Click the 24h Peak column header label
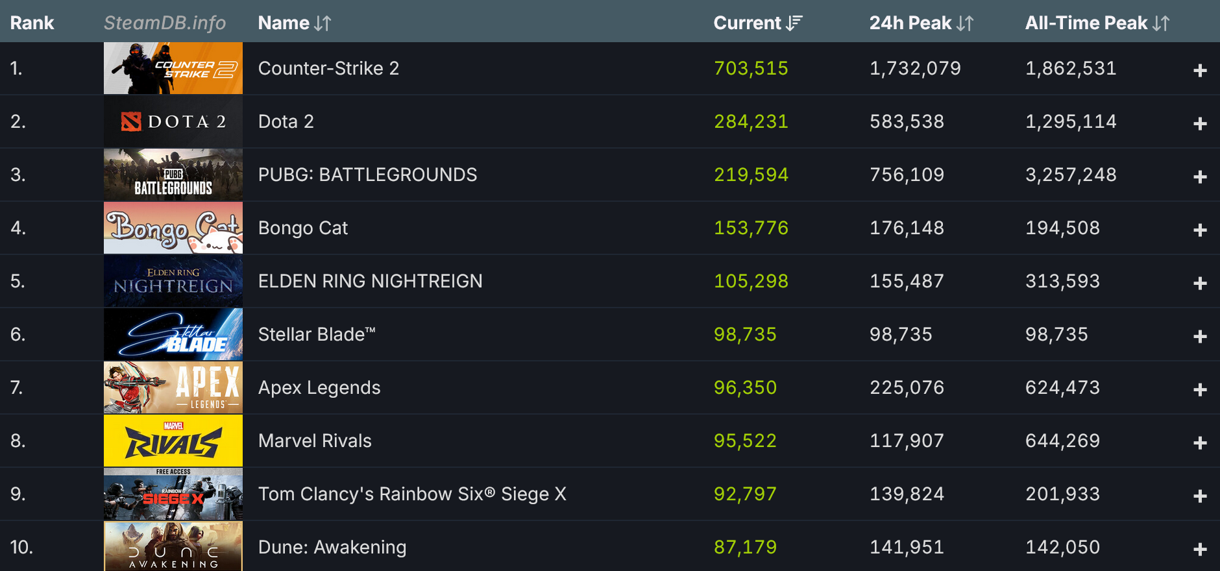The height and width of the screenshot is (571, 1220). click(x=910, y=23)
